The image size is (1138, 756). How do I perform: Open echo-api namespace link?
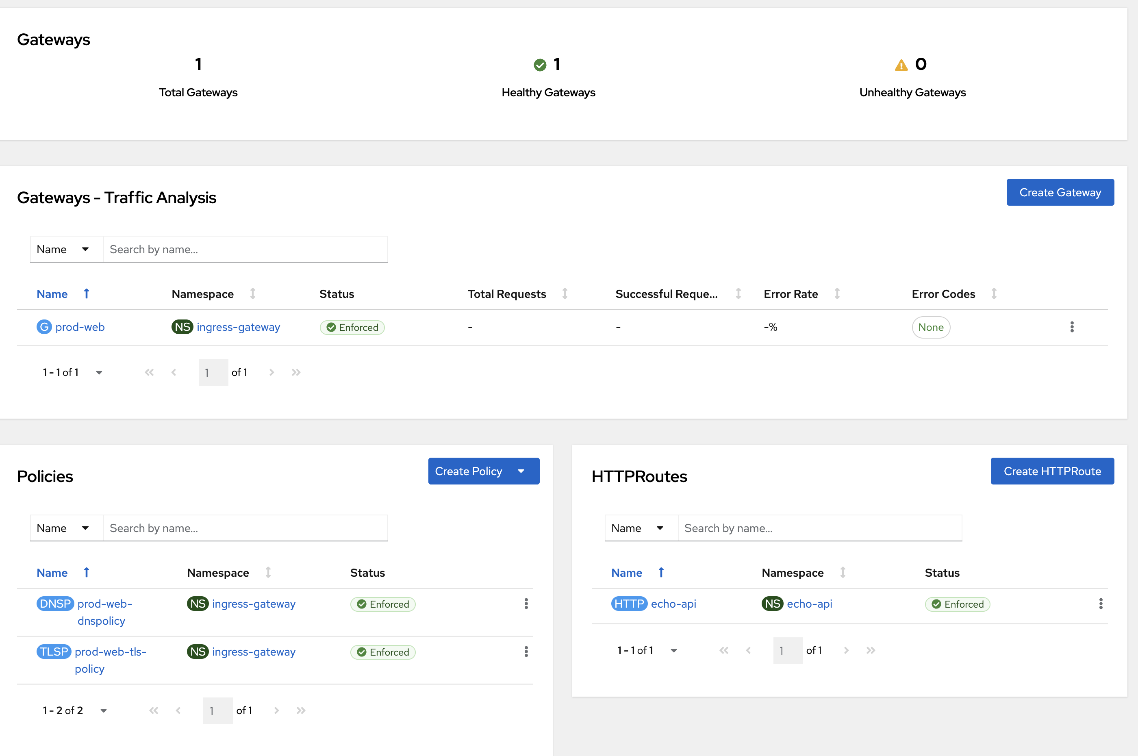click(x=809, y=604)
